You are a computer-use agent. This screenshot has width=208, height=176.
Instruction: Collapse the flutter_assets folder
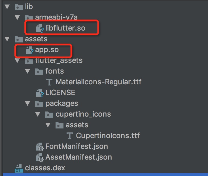[x=17, y=61]
